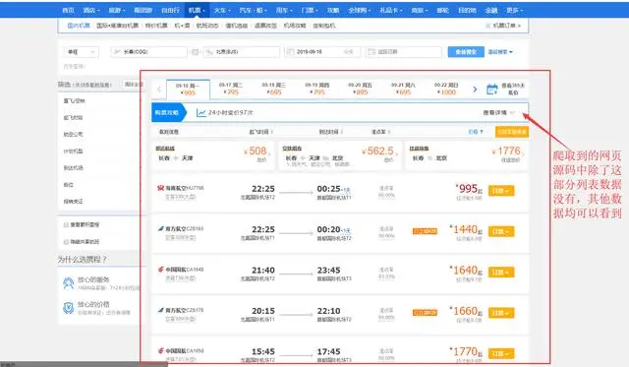
Task: Sort by price column
Action: 476,132
